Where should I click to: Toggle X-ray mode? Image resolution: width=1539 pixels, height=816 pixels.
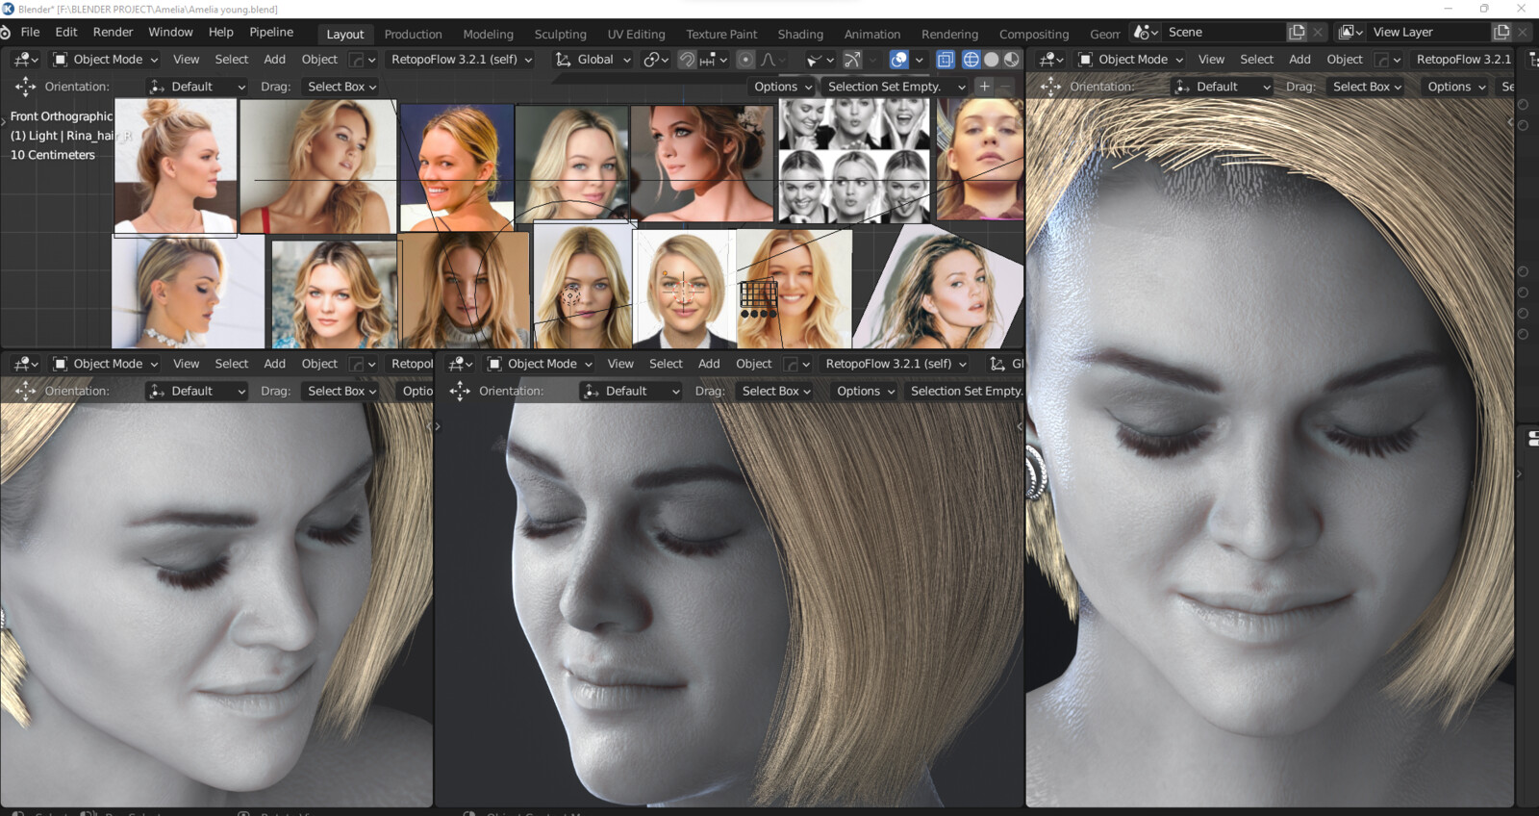pos(946,59)
